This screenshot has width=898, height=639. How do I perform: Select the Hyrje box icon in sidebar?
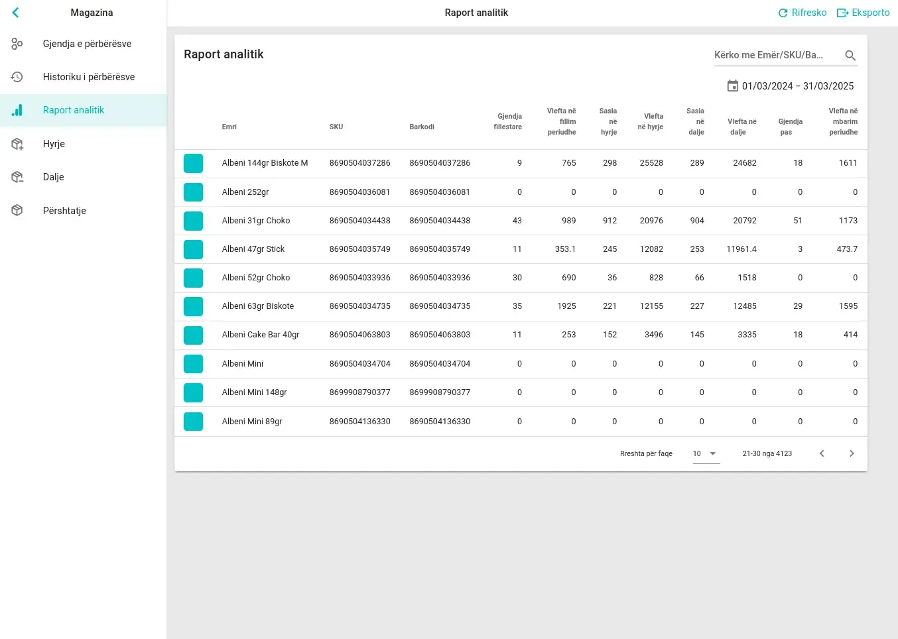click(x=17, y=144)
